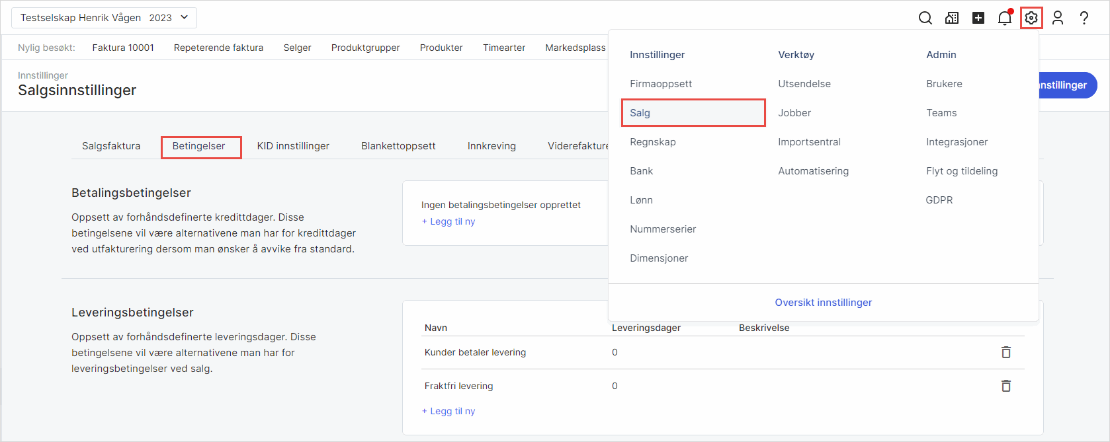The height and width of the screenshot is (442, 1110).
Task: Go to the Salgsfaktura tab
Action: (111, 146)
